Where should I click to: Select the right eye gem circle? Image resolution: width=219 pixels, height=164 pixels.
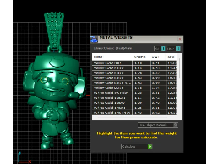pos(65,81)
